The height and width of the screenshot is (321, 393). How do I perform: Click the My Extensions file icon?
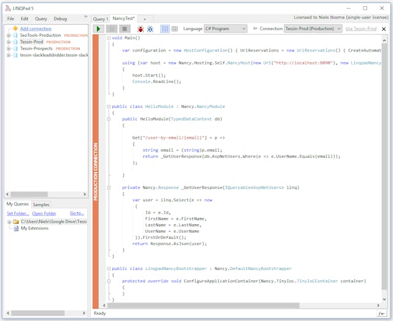[16, 228]
